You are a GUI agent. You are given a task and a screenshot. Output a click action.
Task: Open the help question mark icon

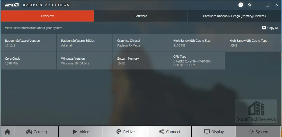241,5
